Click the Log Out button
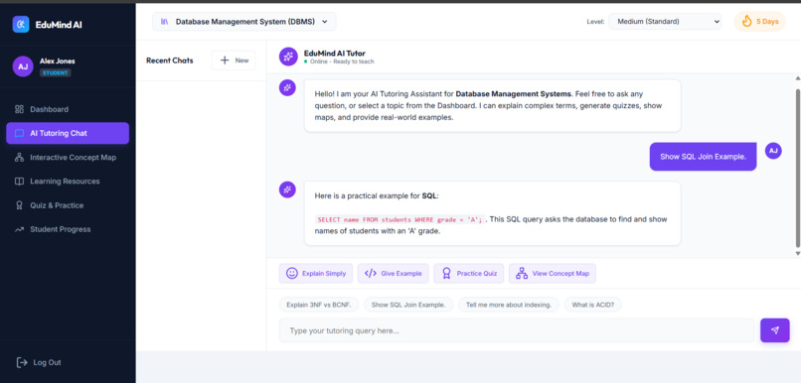Screen dimensions: 801x383 (x=39, y=362)
